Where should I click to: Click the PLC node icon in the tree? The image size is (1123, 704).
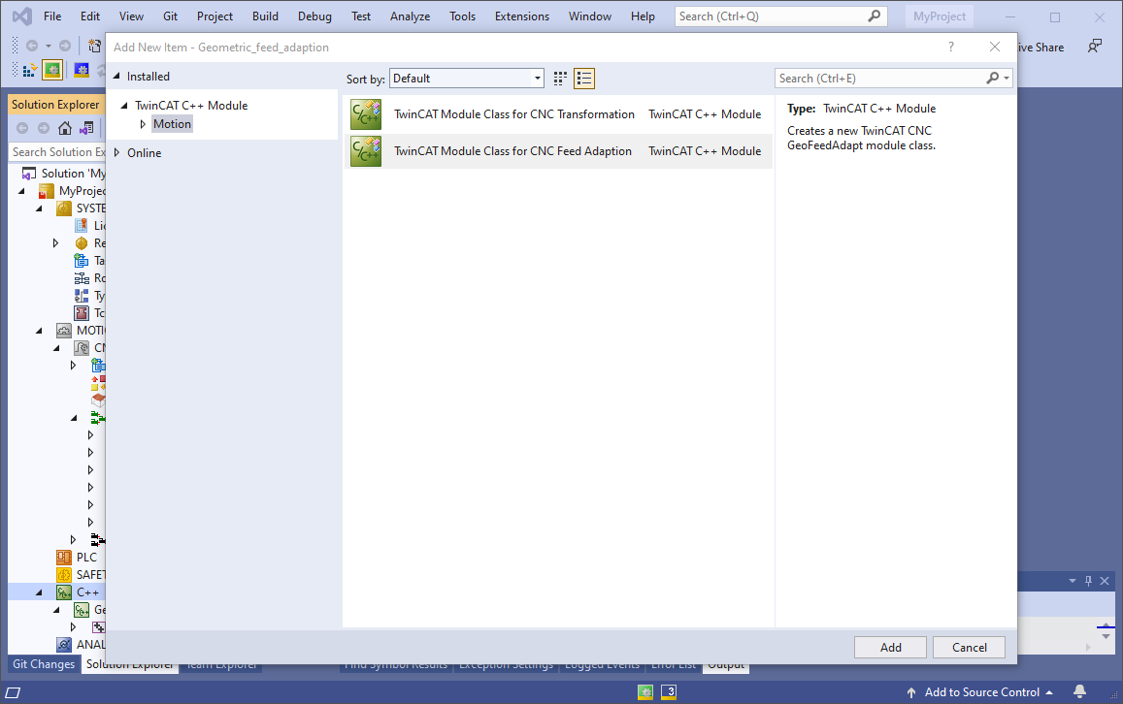click(x=64, y=558)
